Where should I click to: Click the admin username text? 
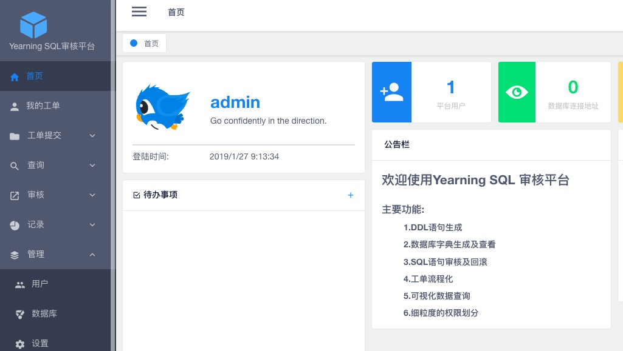click(x=235, y=102)
